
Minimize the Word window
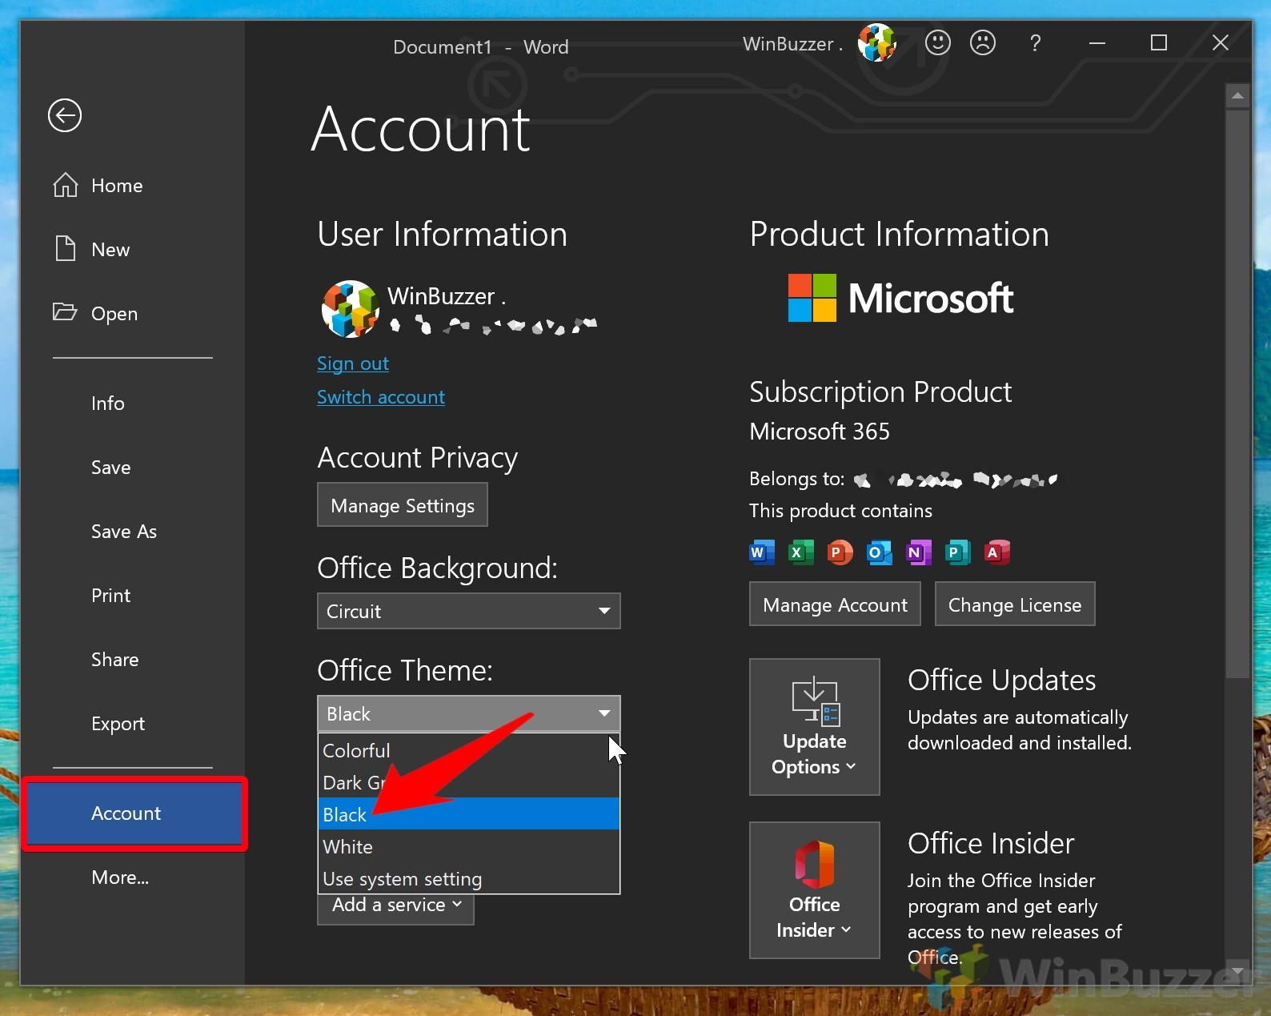coord(1097,42)
